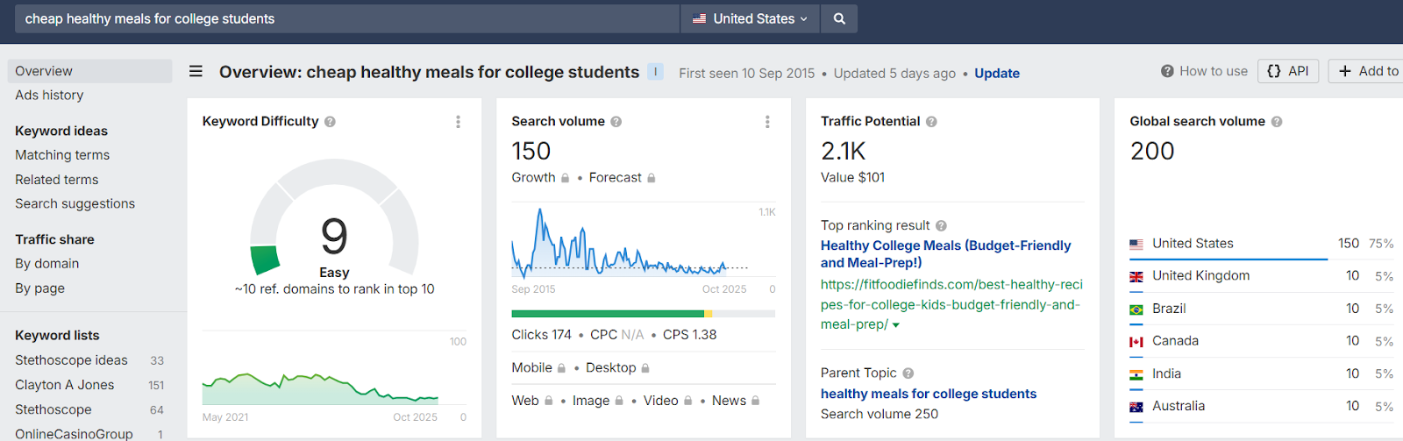
Task: Click Global search volume help icon
Action: [1277, 122]
